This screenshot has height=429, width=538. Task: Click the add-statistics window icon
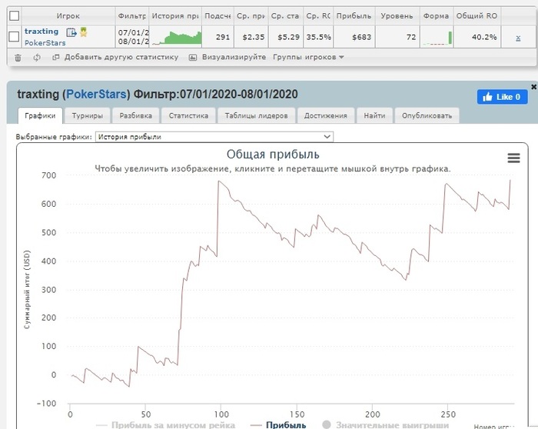coord(55,57)
